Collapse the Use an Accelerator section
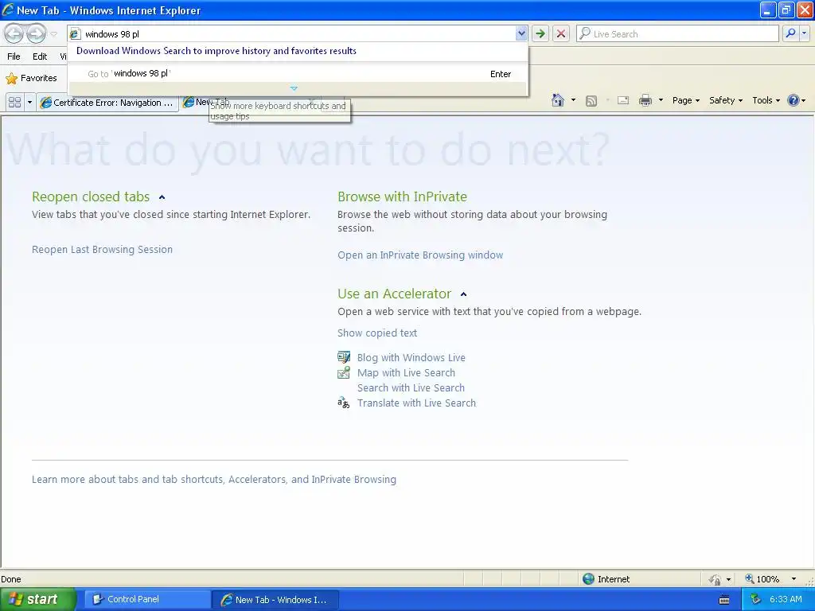The image size is (815, 611). (x=464, y=294)
